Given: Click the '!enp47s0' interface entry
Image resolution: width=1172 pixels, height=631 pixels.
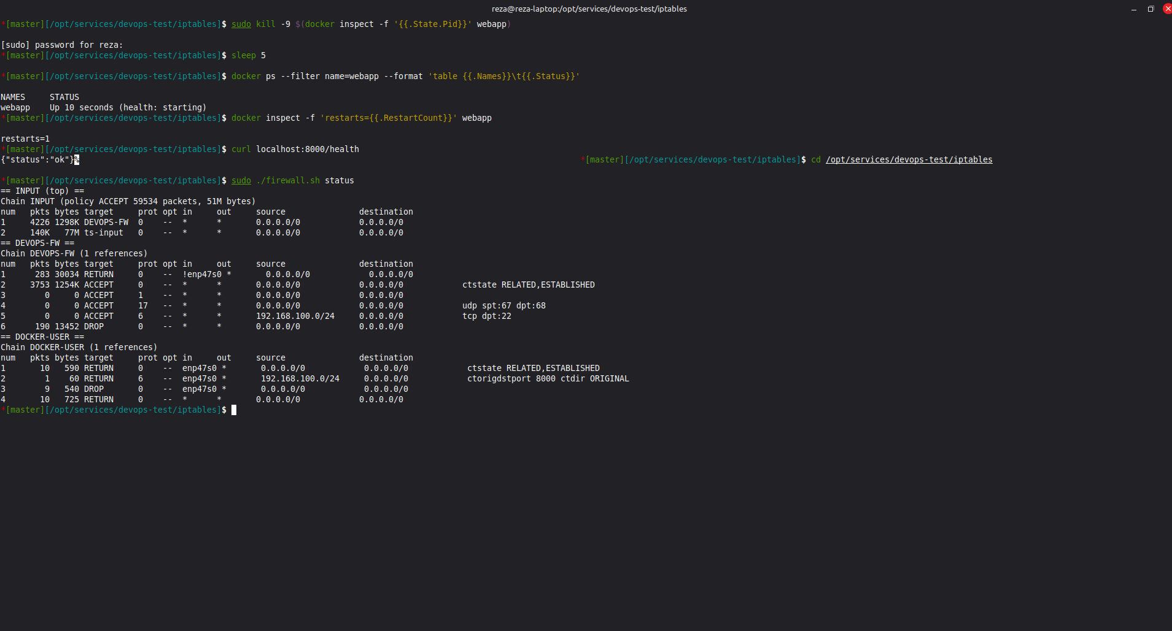Looking at the screenshot, I should coord(202,274).
